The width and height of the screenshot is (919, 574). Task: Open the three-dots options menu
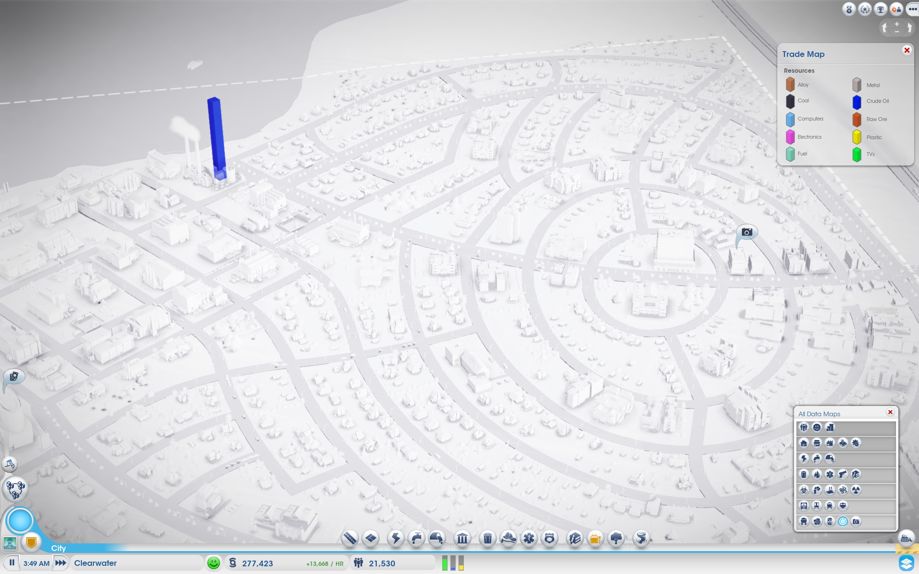(912, 9)
